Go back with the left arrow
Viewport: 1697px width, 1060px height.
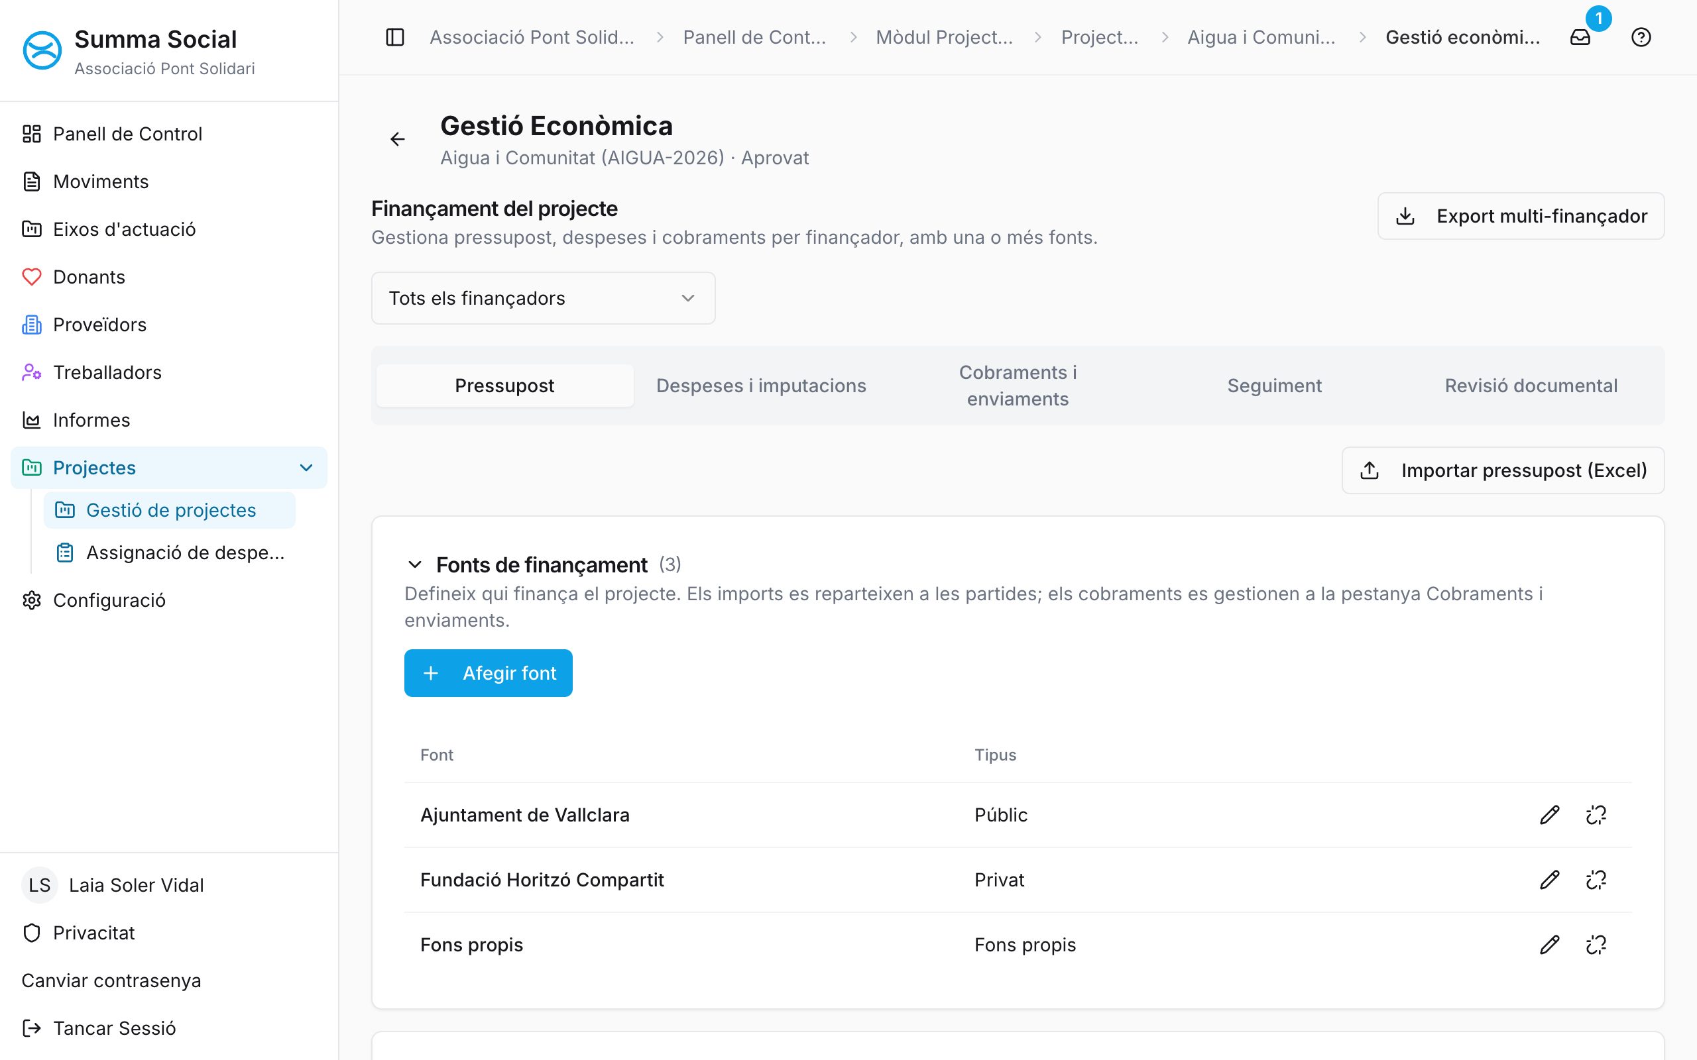(x=398, y=139)
